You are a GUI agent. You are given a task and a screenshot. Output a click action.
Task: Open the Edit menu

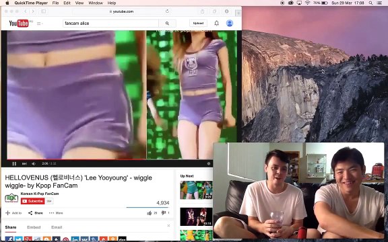[67, 3]
